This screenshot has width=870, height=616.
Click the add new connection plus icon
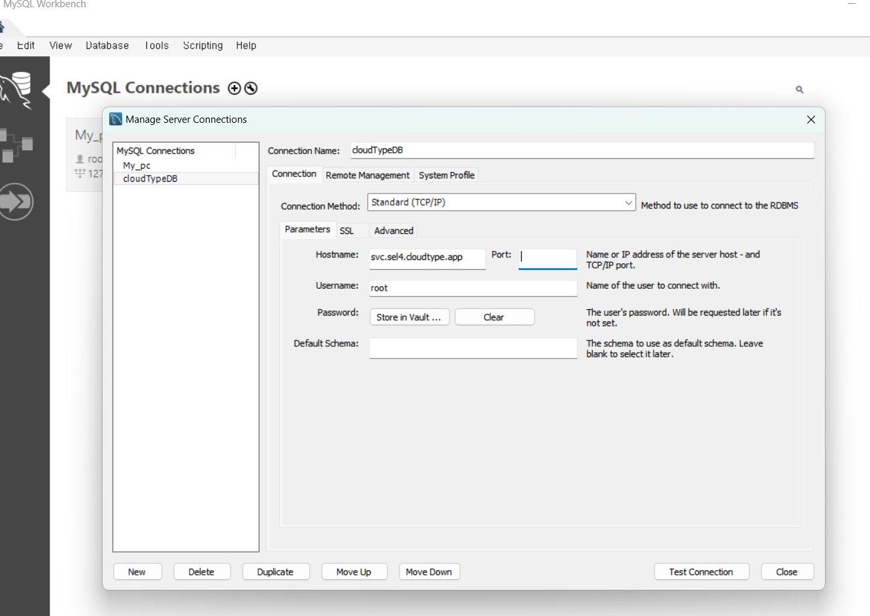pos(234,88)
